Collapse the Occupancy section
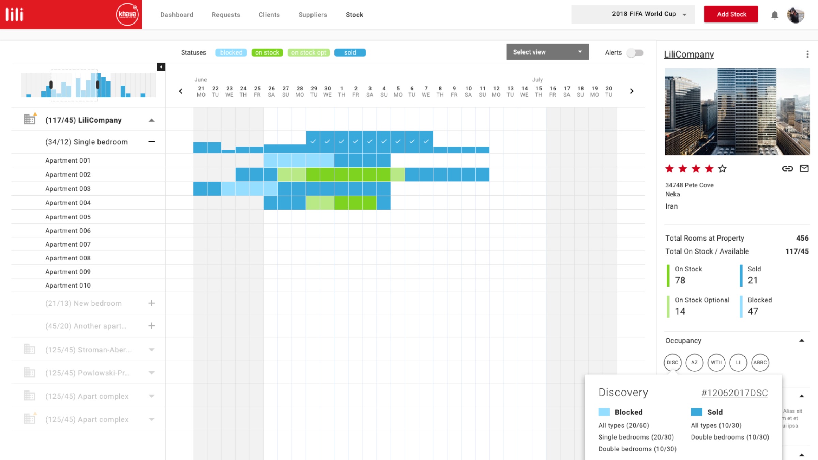 801,341
